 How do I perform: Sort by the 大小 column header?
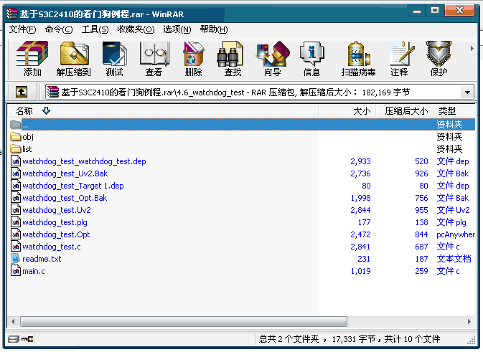(x=347, y=111)
